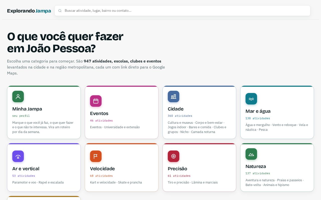
Task: Click the '53 atividades' count
Action: 24,176
